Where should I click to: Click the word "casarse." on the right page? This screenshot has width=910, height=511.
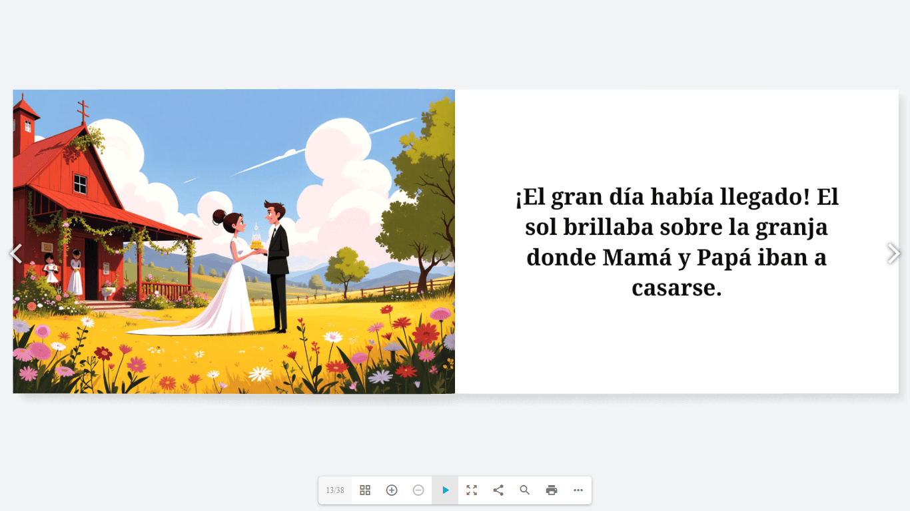tap(676, 288)
